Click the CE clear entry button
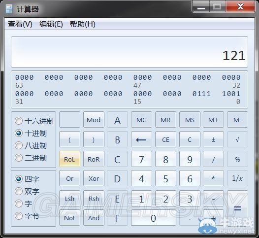This screenshot has width=259, height=238. click(165, 139)
